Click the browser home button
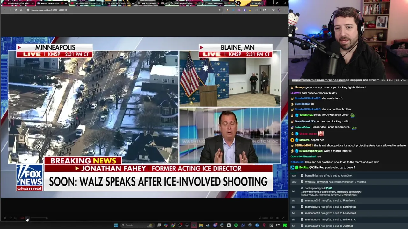This screenshot has height=229, width=408. click(21, 10)
